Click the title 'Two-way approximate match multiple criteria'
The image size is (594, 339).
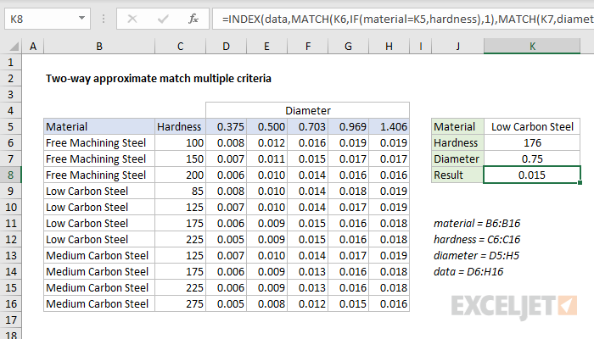[x=159, y=78]
